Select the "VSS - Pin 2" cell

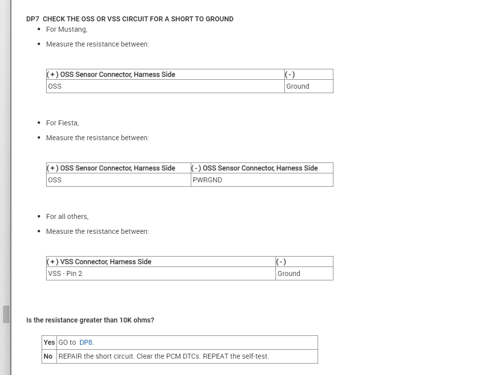pyautogui.click(x=65, y=273)
